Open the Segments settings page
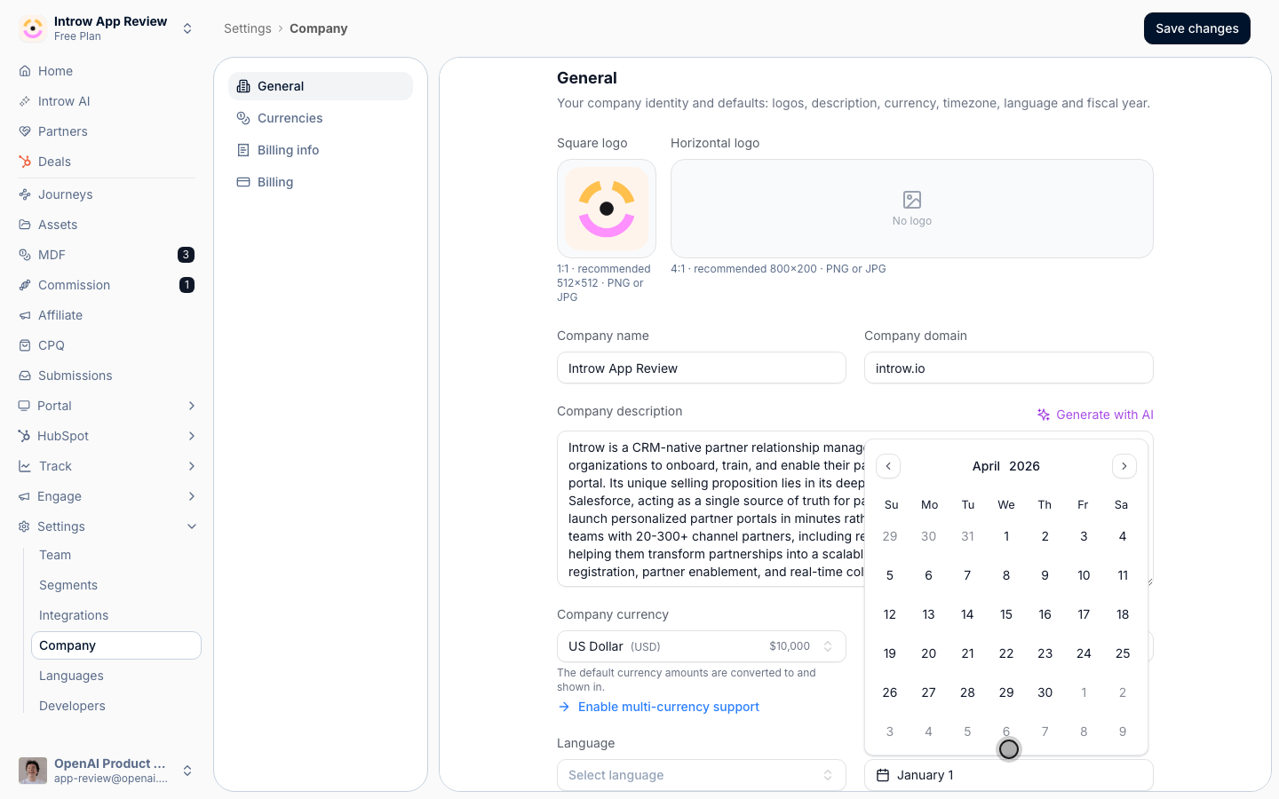This screenshot has width=1279, height=799. coord(68,585)
